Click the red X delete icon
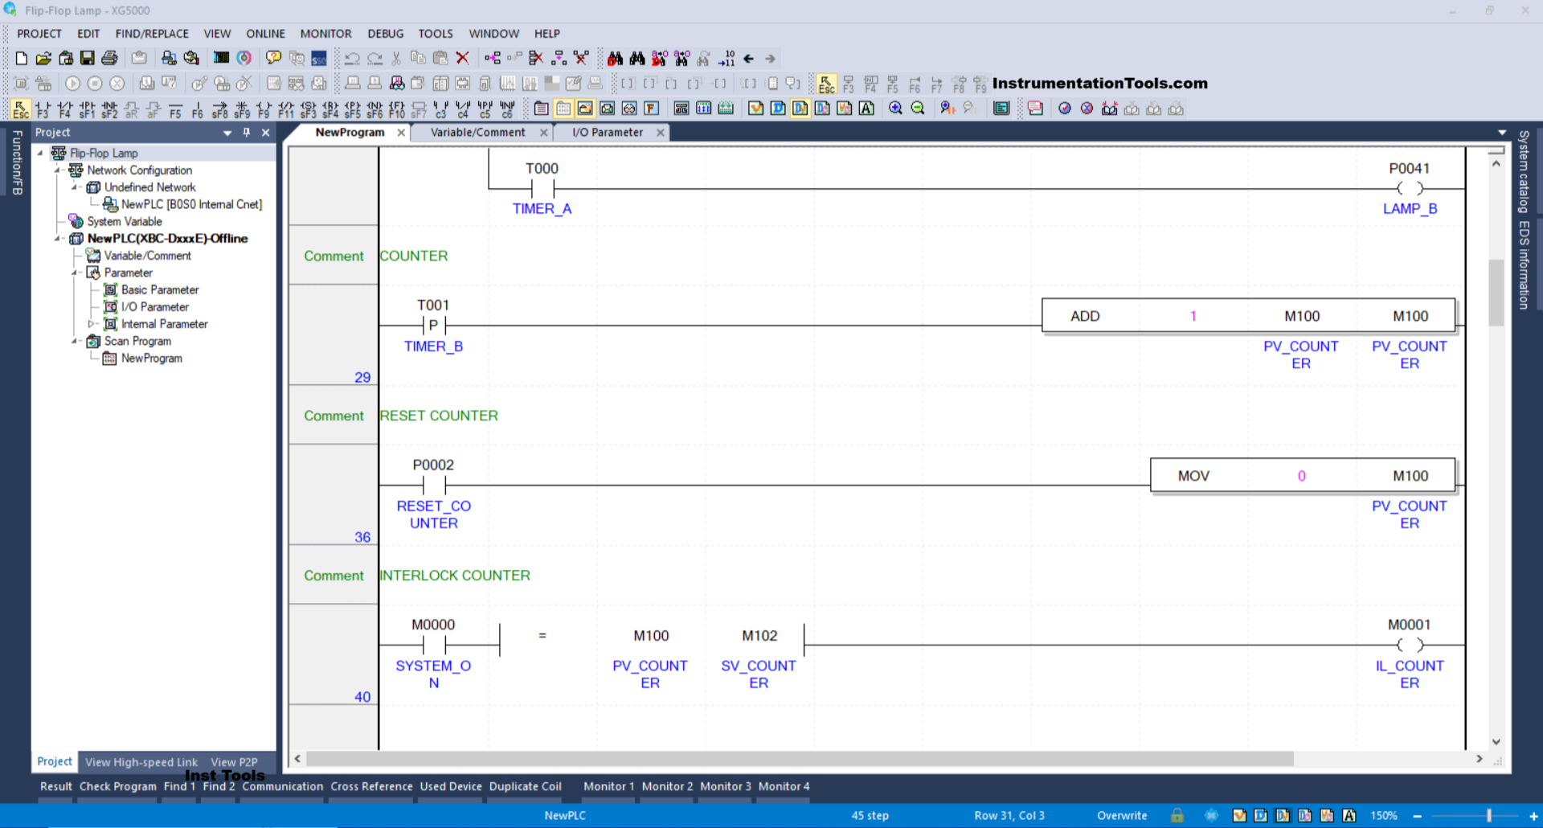 tap(462, 58)
